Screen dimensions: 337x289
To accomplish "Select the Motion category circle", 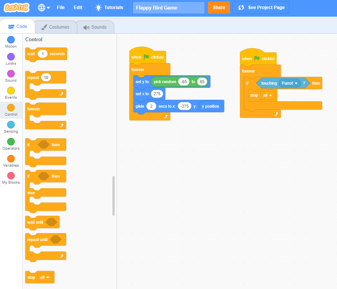I will coord(11,40).
